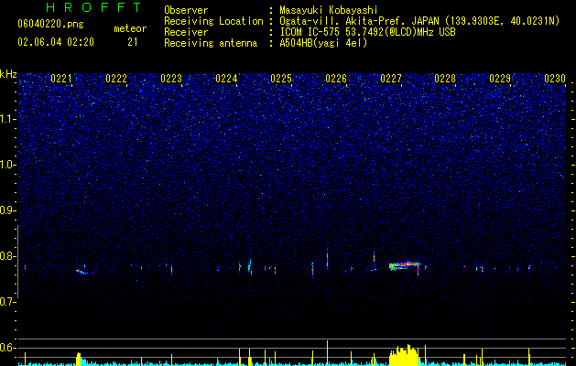
Task: Click time marker 0221
Action: tap(61, 79)
